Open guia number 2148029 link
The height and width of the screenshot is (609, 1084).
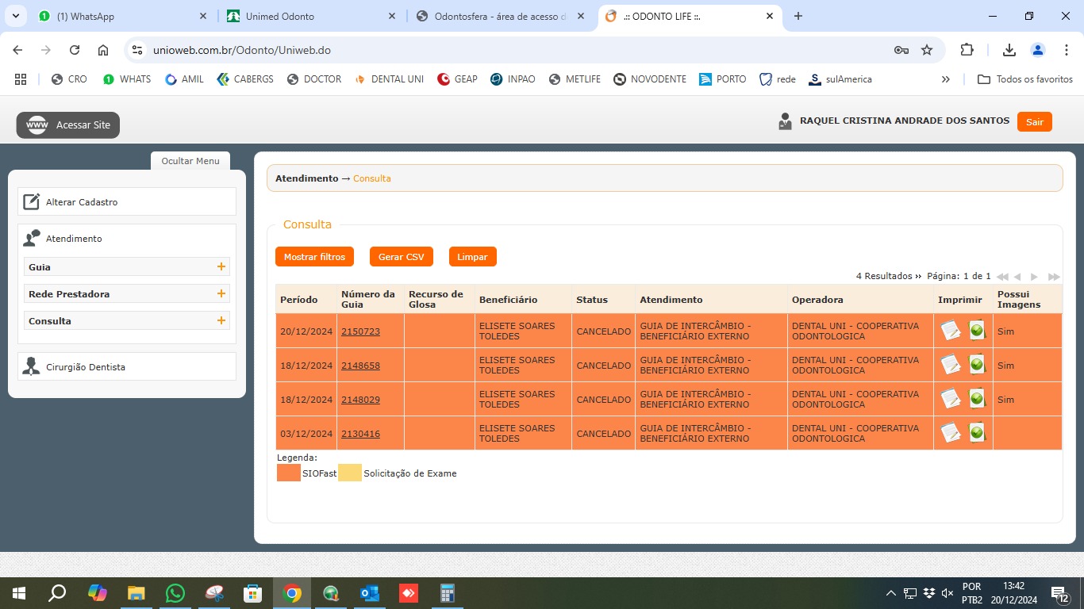(360, 400)
